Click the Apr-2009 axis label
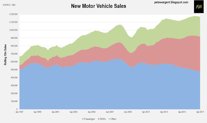Viewport: 207px width, 123px height. tap(128, 112)
